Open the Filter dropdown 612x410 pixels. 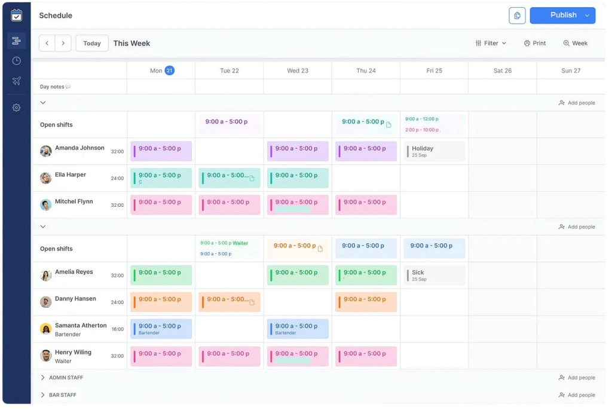[491, 44]
